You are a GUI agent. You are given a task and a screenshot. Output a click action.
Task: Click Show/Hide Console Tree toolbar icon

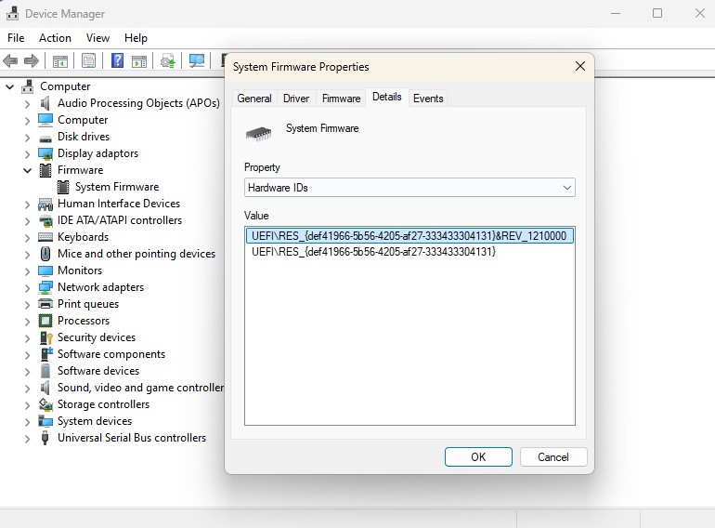click(x=59, y=60)
